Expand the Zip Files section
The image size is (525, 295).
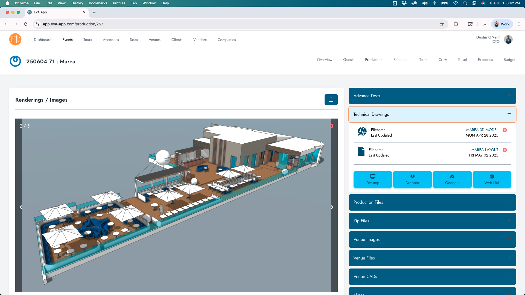432,221
